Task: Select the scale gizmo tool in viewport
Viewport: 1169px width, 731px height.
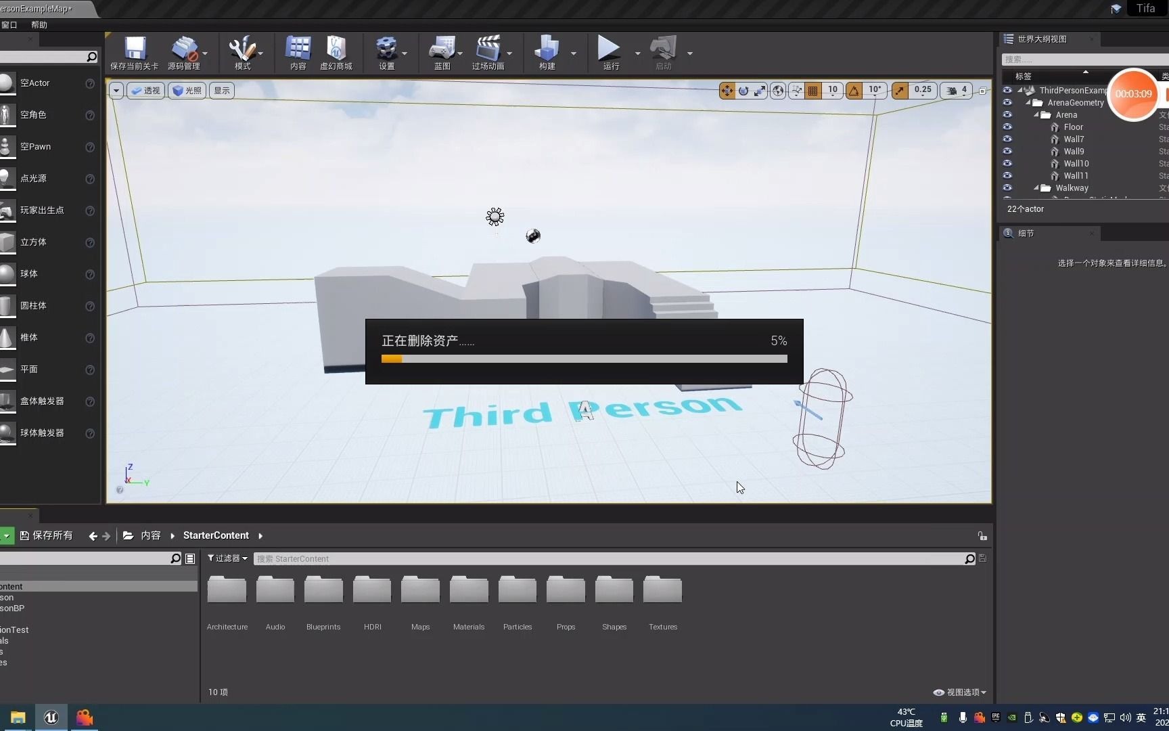Action: click(x=760, y=91)
